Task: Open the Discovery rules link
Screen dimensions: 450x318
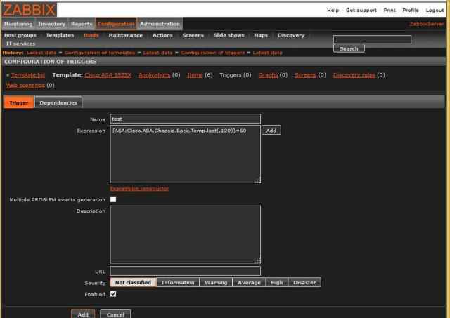Action: point(354,75)
